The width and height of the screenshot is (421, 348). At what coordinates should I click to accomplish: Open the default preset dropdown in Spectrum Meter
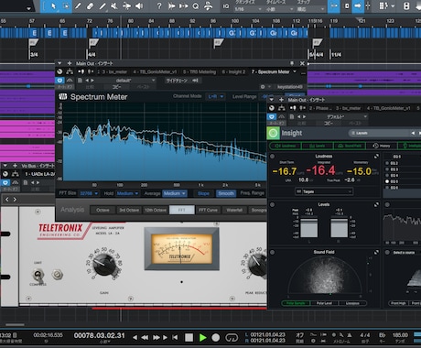pos(126,81)
